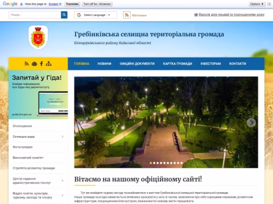Open the sitemap icon in yellow bar
This screenshot has width=273, height=204.
point(48,63)
